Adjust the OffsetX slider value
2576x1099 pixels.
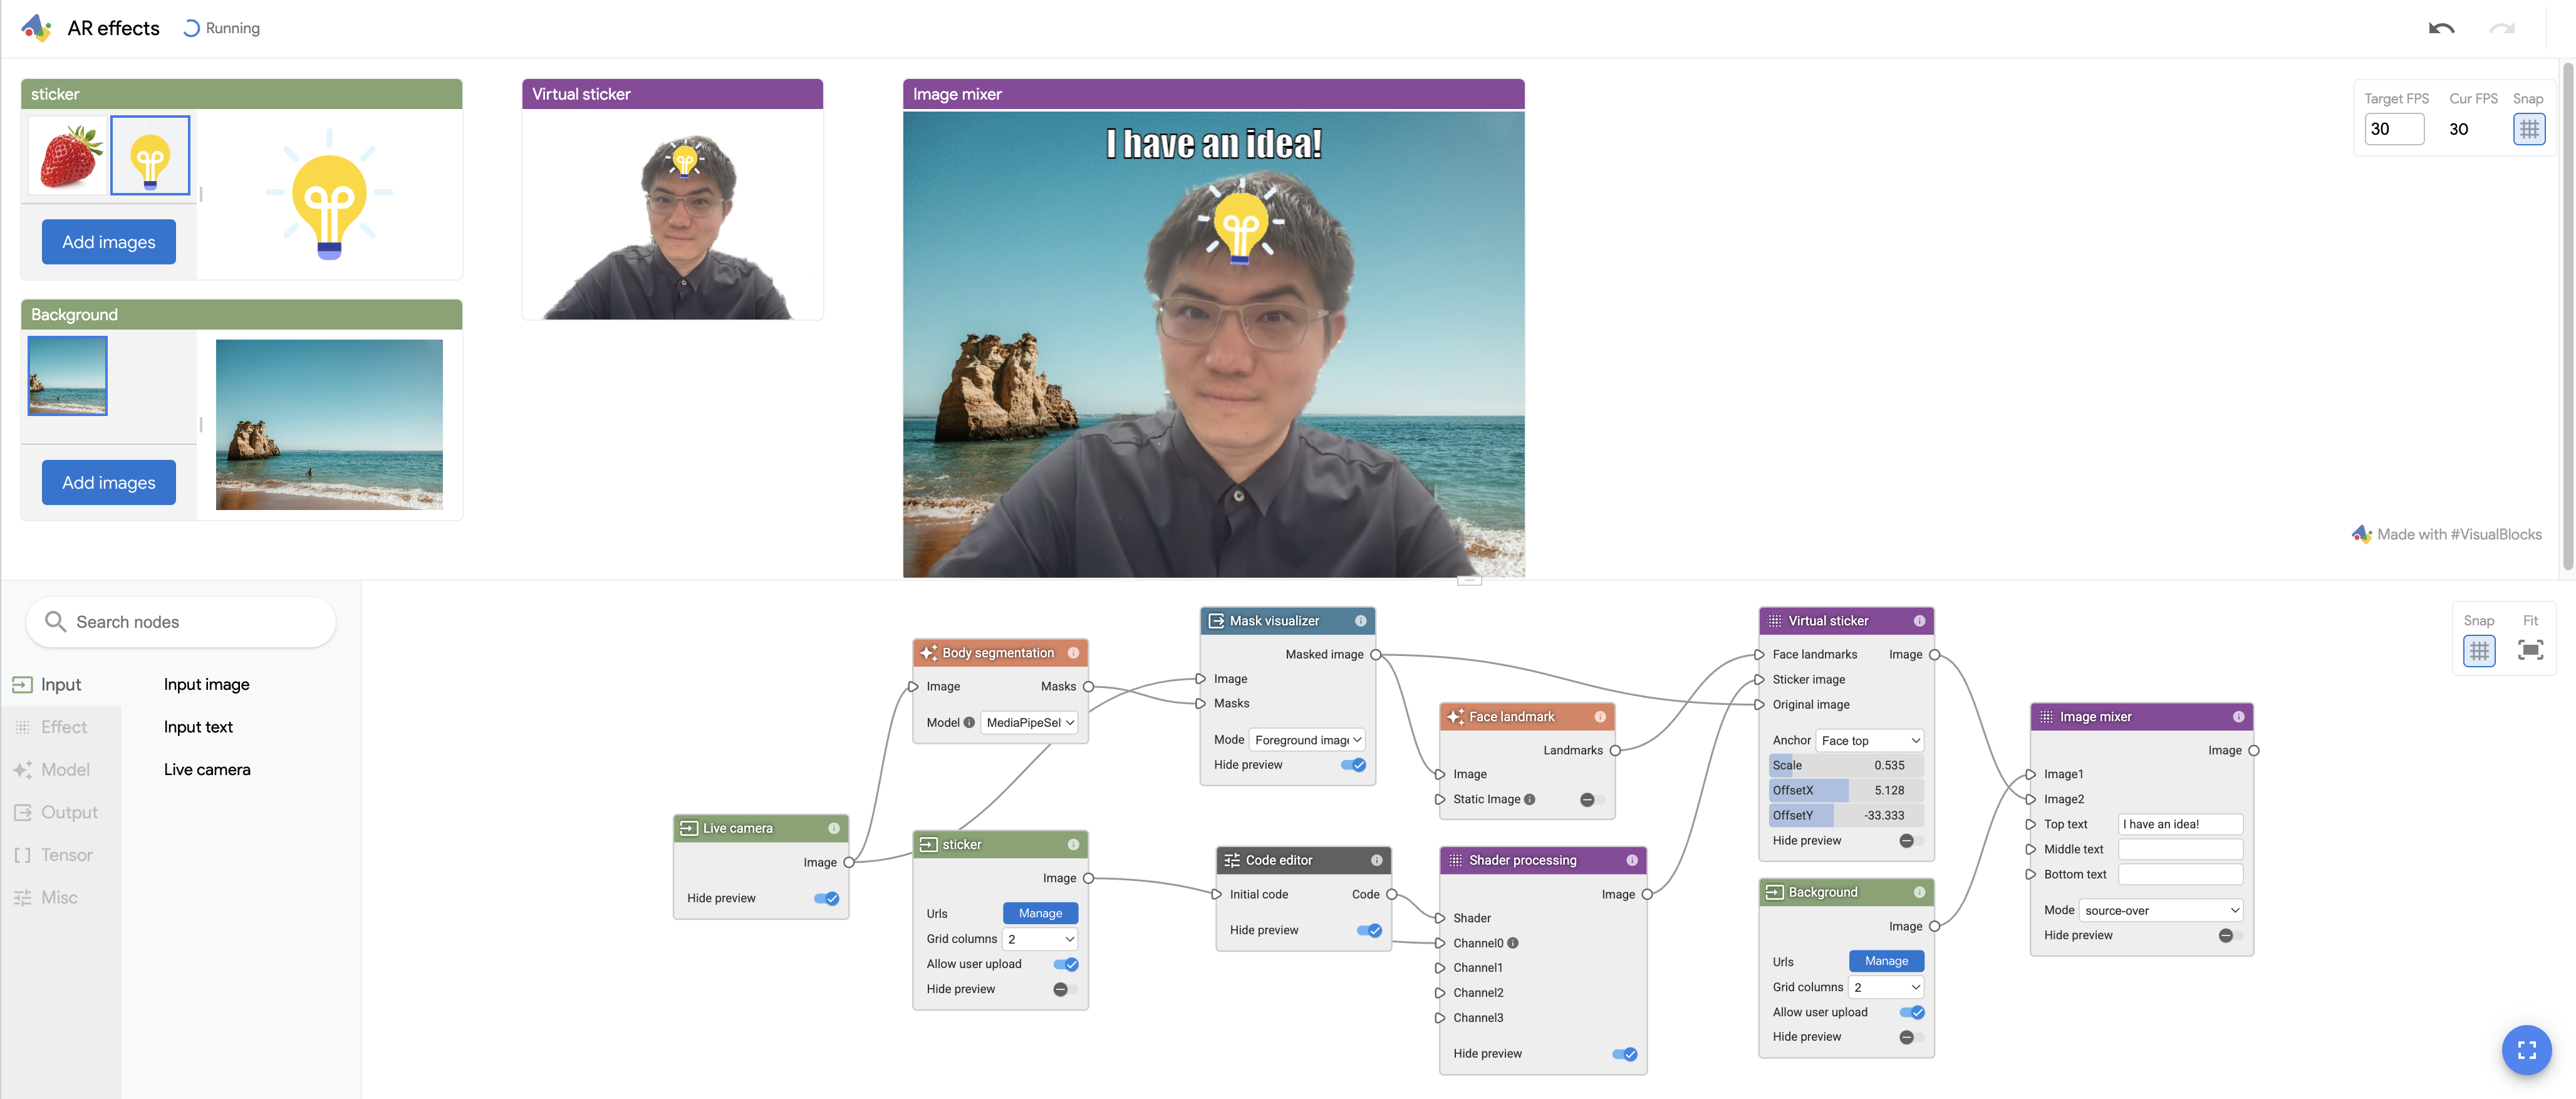1846,791
